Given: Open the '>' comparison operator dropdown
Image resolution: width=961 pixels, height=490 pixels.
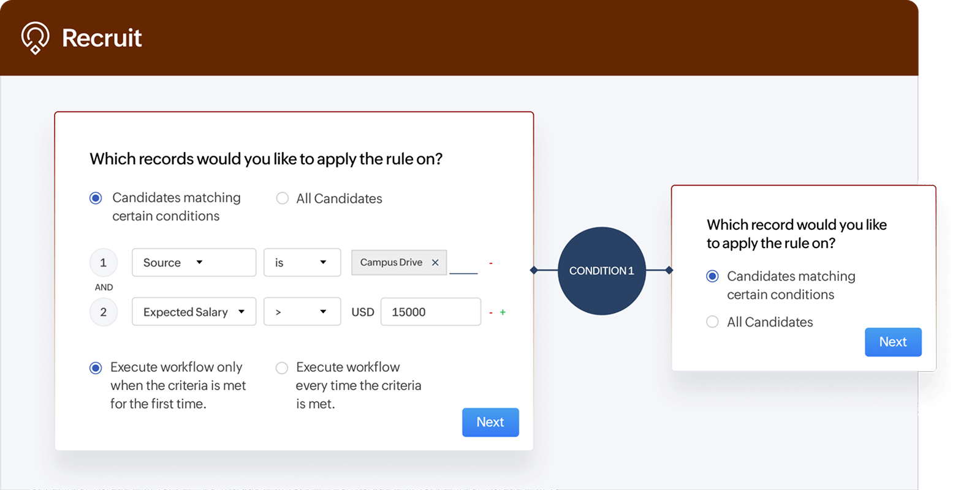Looking at the screenshot, I should pos(302,312).
